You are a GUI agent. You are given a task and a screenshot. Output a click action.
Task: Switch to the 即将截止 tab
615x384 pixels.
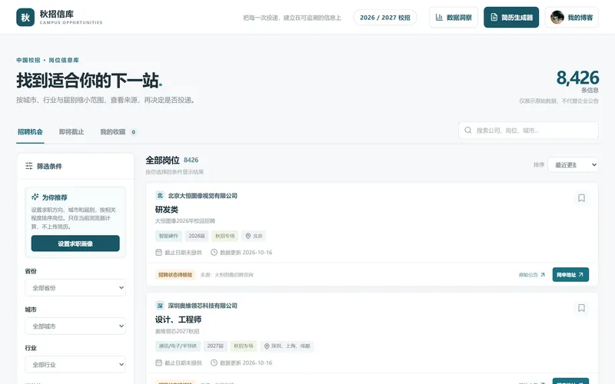pos(71,132)
